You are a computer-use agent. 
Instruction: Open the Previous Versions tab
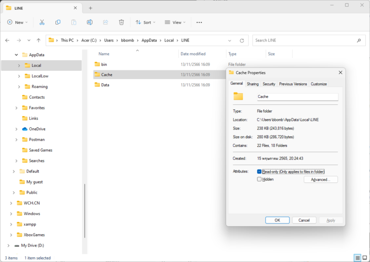pos(293,84)
